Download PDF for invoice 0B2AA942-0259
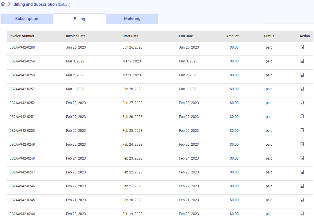 pyautogui.click(x=302, y=61)
